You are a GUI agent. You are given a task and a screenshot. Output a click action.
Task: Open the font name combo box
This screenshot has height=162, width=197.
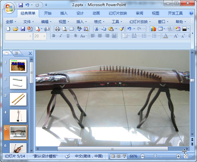coord(19,36)
